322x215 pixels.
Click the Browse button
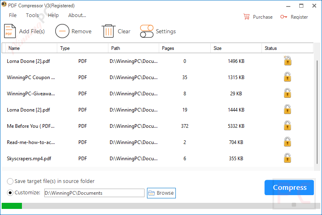161,193
